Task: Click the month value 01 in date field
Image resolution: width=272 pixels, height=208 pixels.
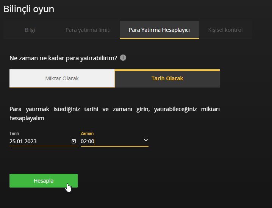Action: click(21, 141)
